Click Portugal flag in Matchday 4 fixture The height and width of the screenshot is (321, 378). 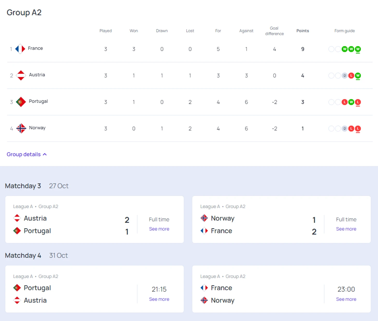(17, 288)
